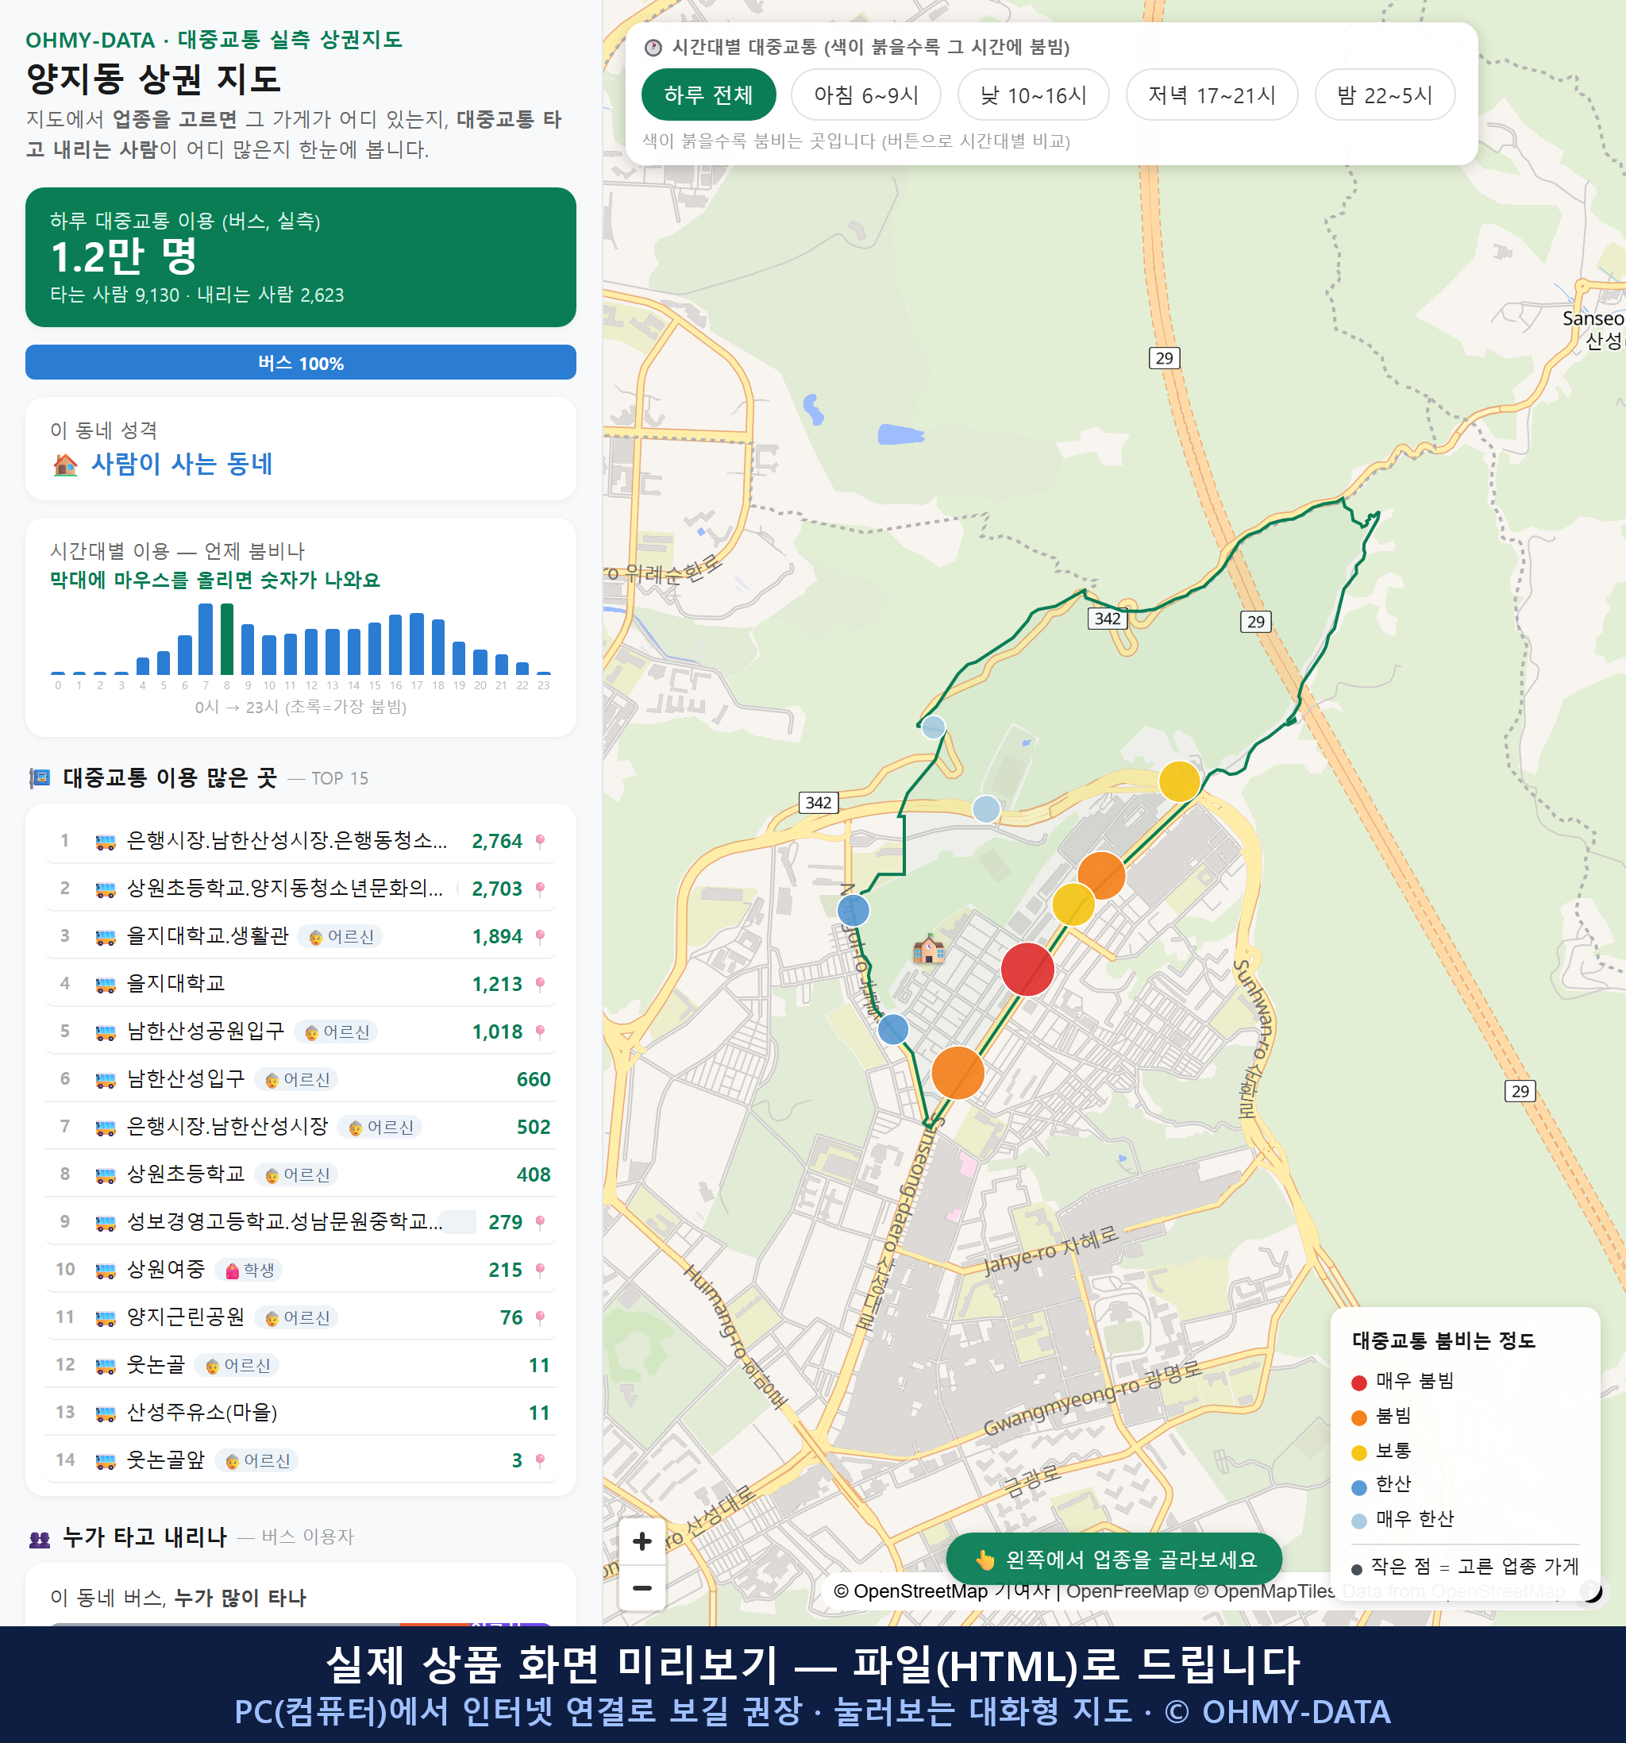Click the 17시 bar in the hourly chart
The image size is (1626, 1743).
point(418,643)
